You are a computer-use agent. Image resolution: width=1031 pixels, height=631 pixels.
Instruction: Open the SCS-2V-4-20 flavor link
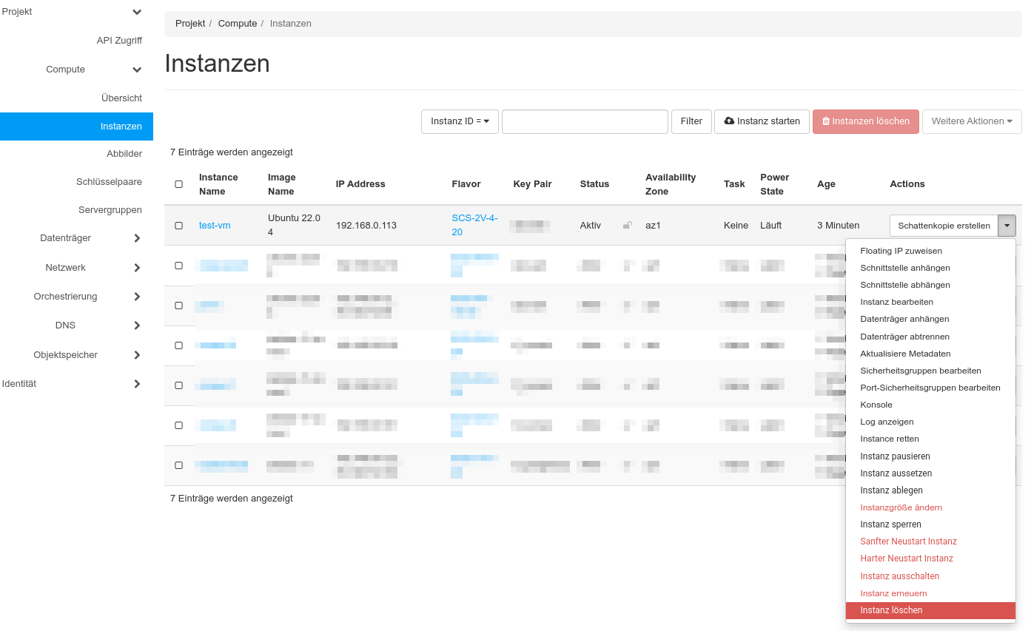[x=474, y=225]
